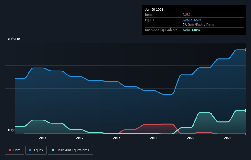Click the red Debt endpoint marker
Screen dimensions: 251x160
[x=246, y=134]
